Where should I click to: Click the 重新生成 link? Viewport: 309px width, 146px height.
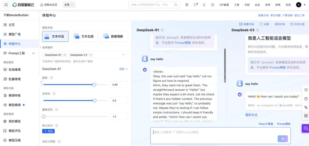251,115
